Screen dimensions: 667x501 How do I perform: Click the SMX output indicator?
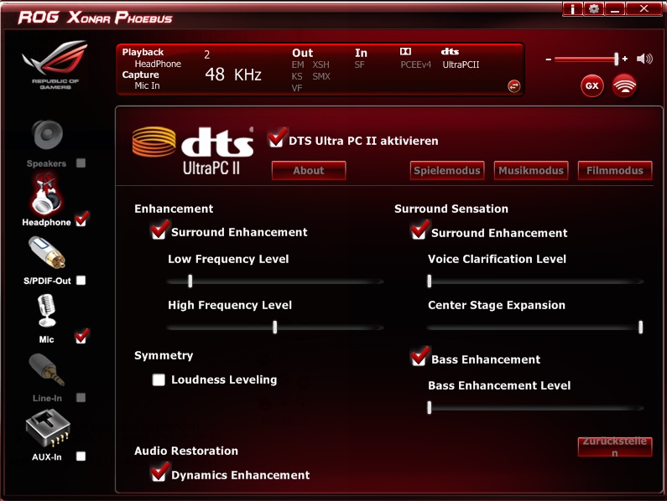point(321,76)
